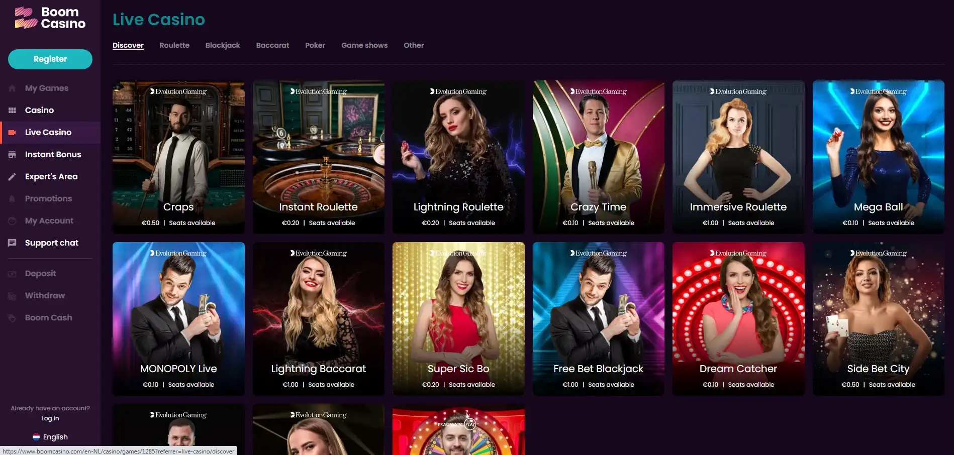Viewport: 954px width, 455px height.
Task: Open the Dream Catcher game tile
Action: [738, 319]
